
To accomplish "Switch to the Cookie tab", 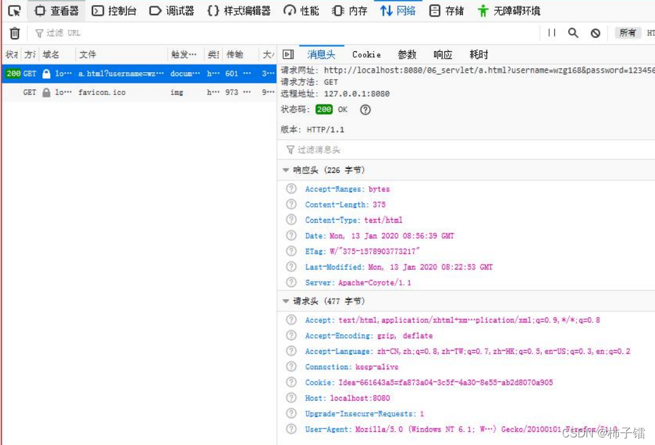I will [367, 54].
